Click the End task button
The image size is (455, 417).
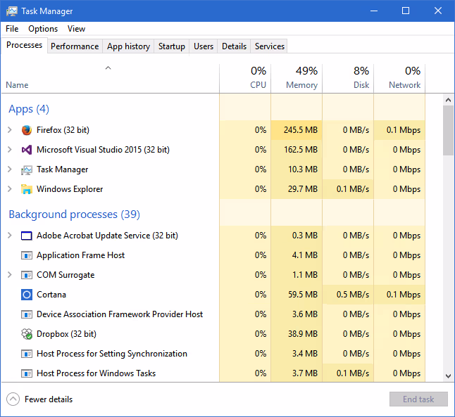[x=418, y=399]
